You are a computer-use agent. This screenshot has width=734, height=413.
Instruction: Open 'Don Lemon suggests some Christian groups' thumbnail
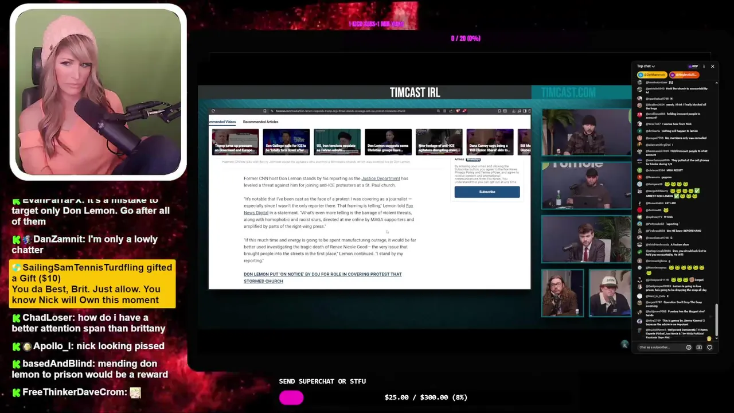388,142
